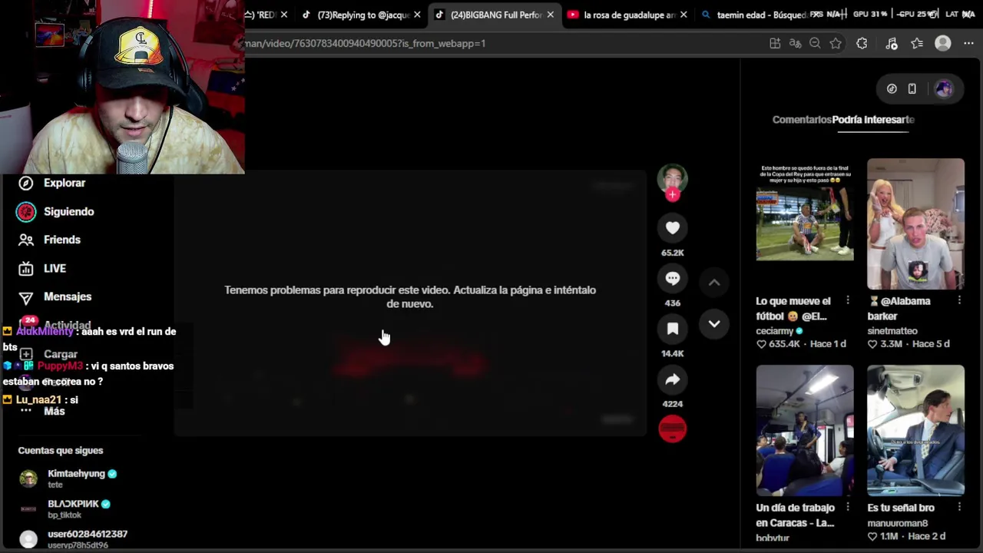Click the Cuentas que sigues heading
The image size is (983, 553).
(x=61, y=451)
